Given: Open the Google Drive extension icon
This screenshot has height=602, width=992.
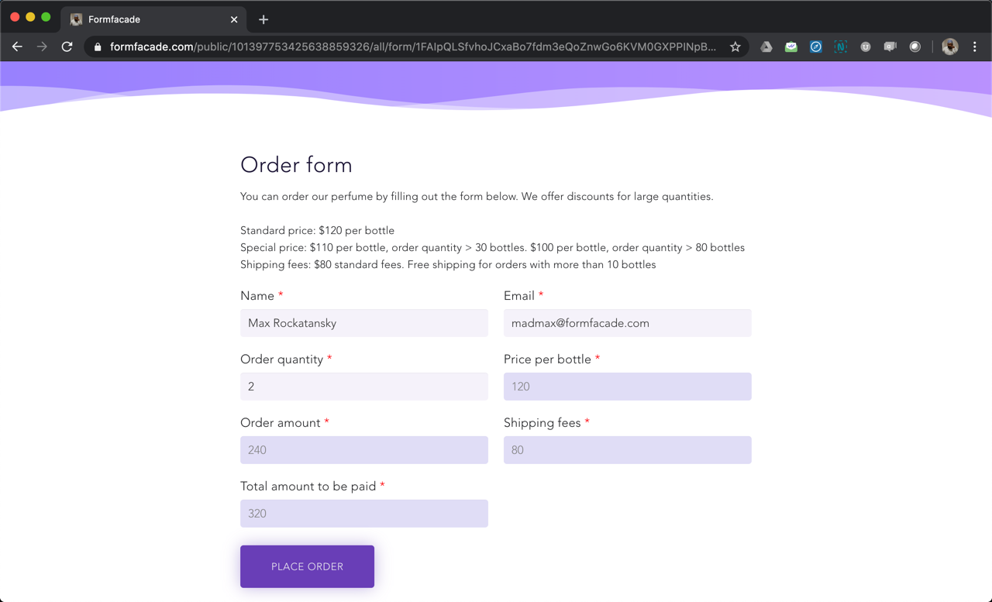Looking at the screenshot, I should (x=766, y=46).
